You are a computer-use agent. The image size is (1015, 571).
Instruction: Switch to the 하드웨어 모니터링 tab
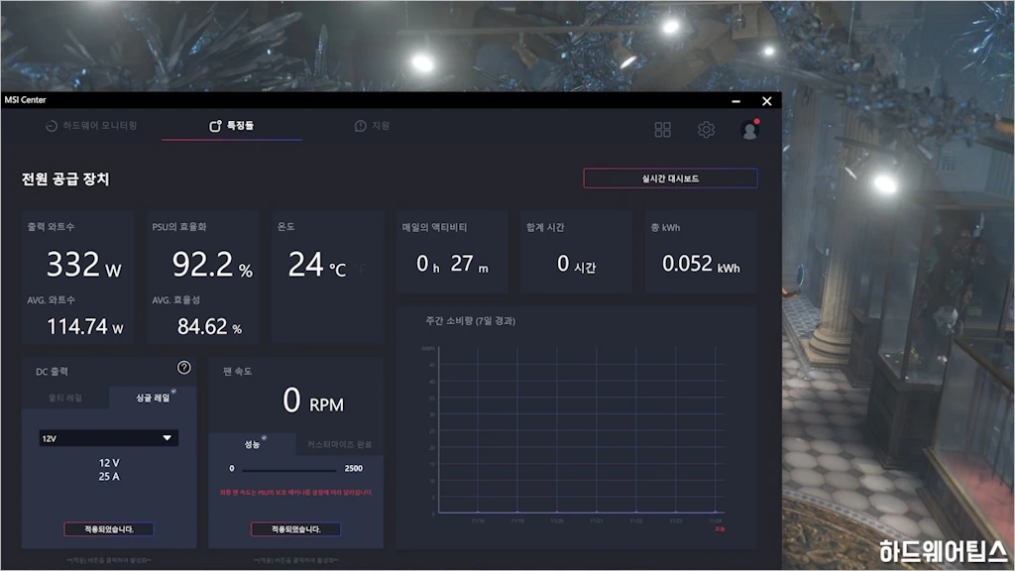click(91, 126)
